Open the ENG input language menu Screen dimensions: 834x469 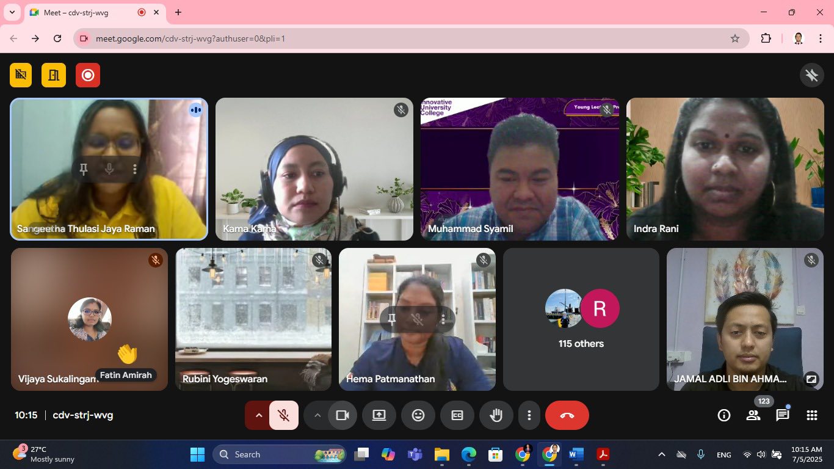(723, 454)
